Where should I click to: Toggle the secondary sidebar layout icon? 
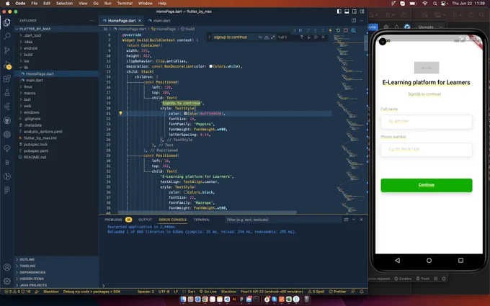tap(355, 12)
